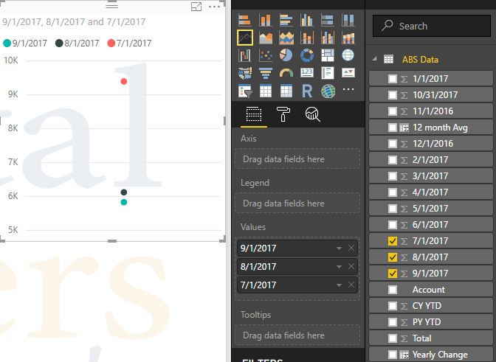Open dropdown arrow for 8/1/2017 value
Screen dimensions: 496x362
(339, 267)
